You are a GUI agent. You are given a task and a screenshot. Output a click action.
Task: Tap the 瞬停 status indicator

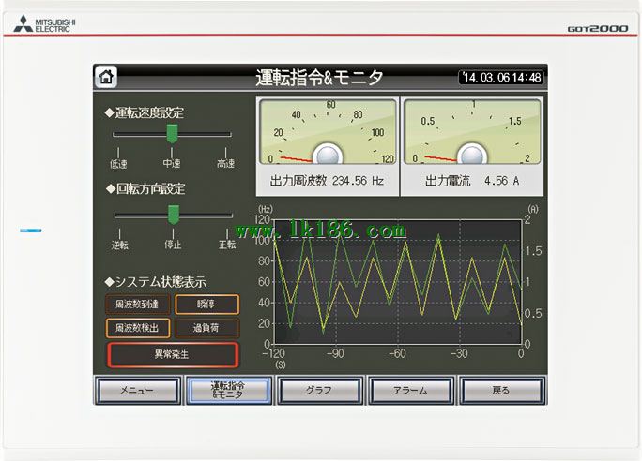pyautogui.click(x=206, y=305)
